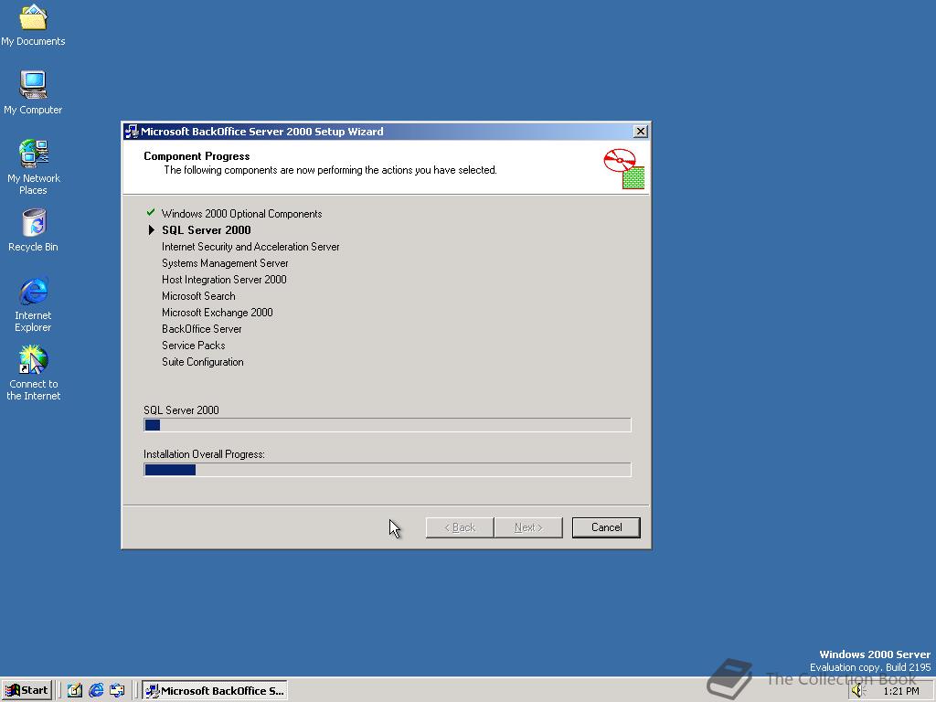Image resolution: width=936 pixels, height=702 pixels.
Task: Close the Setup Wizard window
Action: (x=641, y=132)
